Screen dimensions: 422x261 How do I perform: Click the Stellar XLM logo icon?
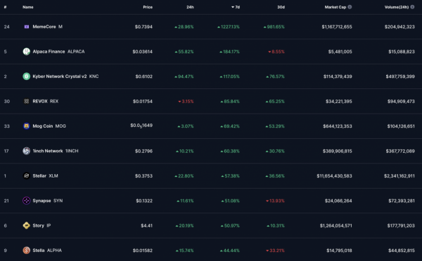click(27, 175)
